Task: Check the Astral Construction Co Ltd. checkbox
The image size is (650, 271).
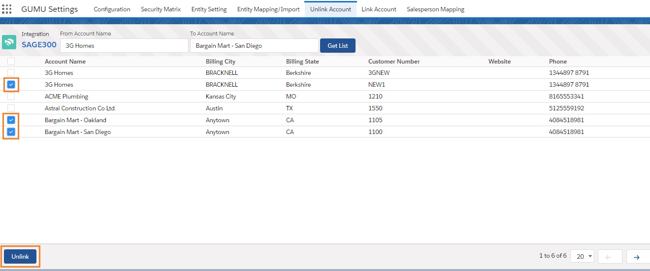Action: (11, 108)
